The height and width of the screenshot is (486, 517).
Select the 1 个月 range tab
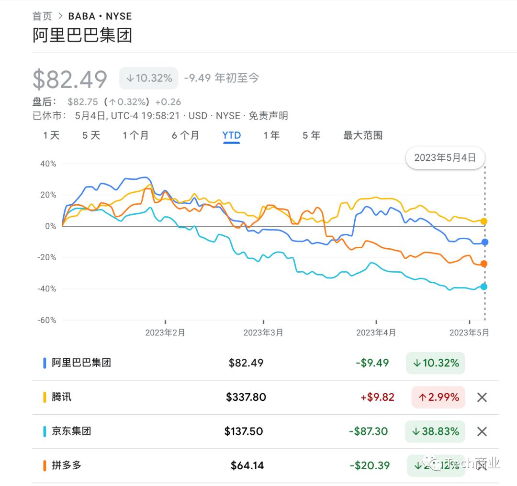coord(135,135)
